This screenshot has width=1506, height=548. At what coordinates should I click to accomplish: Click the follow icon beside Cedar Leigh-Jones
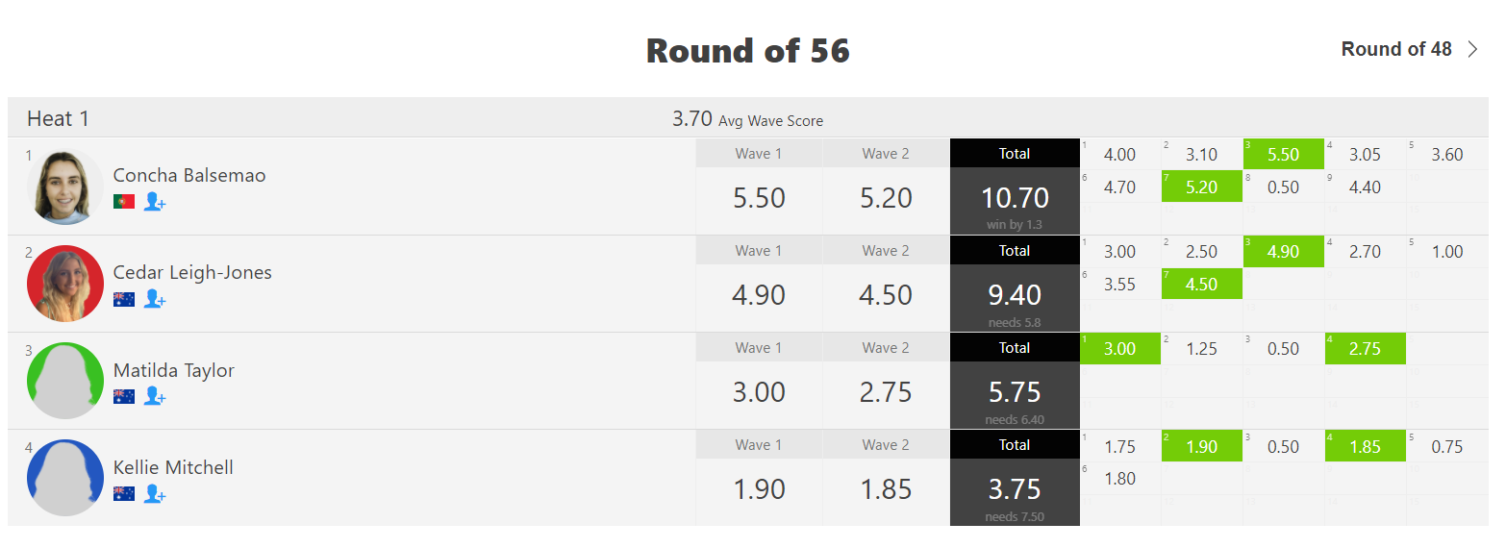155,299
